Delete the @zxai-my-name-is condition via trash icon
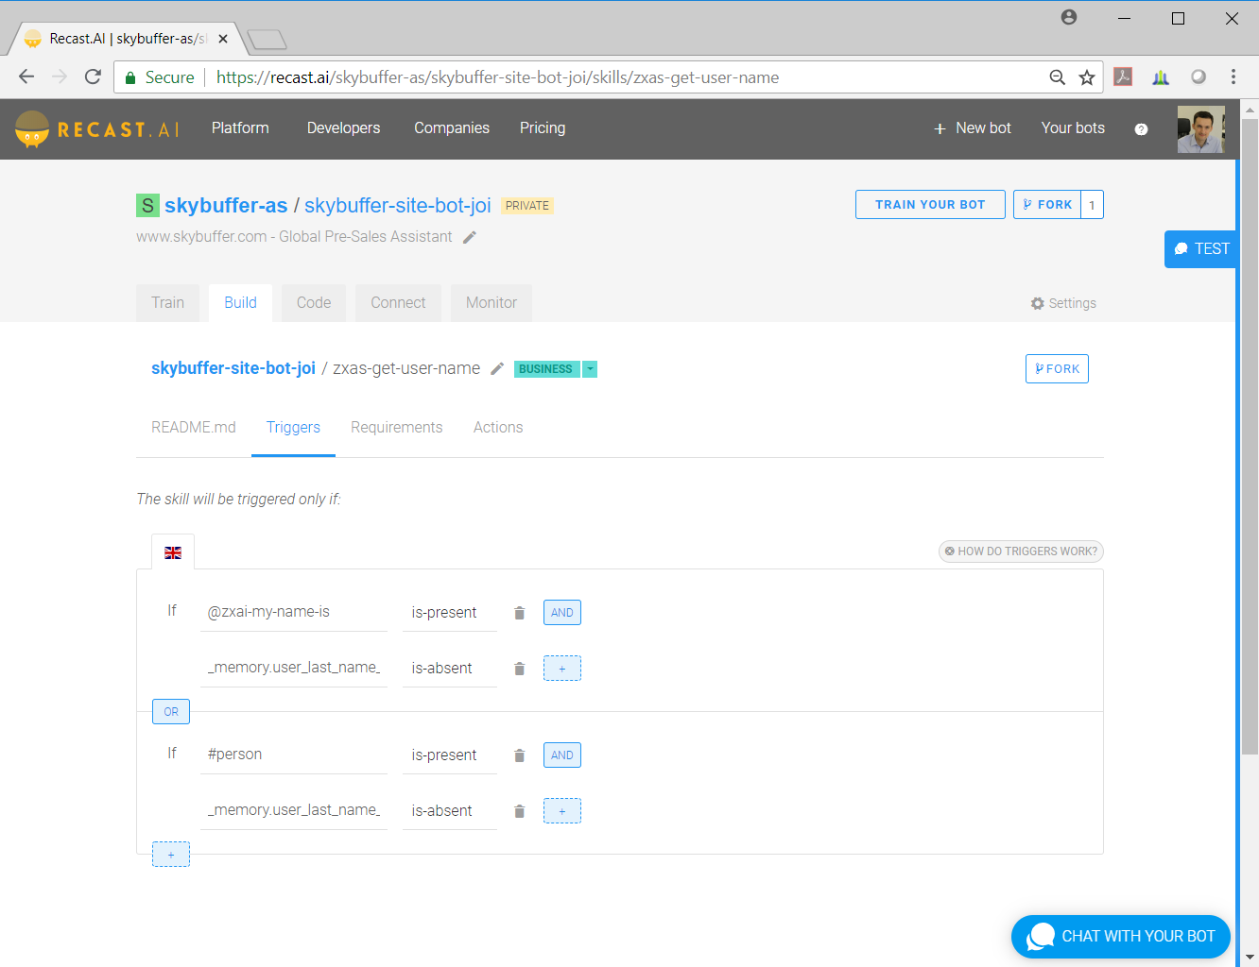The width and height of the screenshot is (1259, 967). tap(519, 613)
